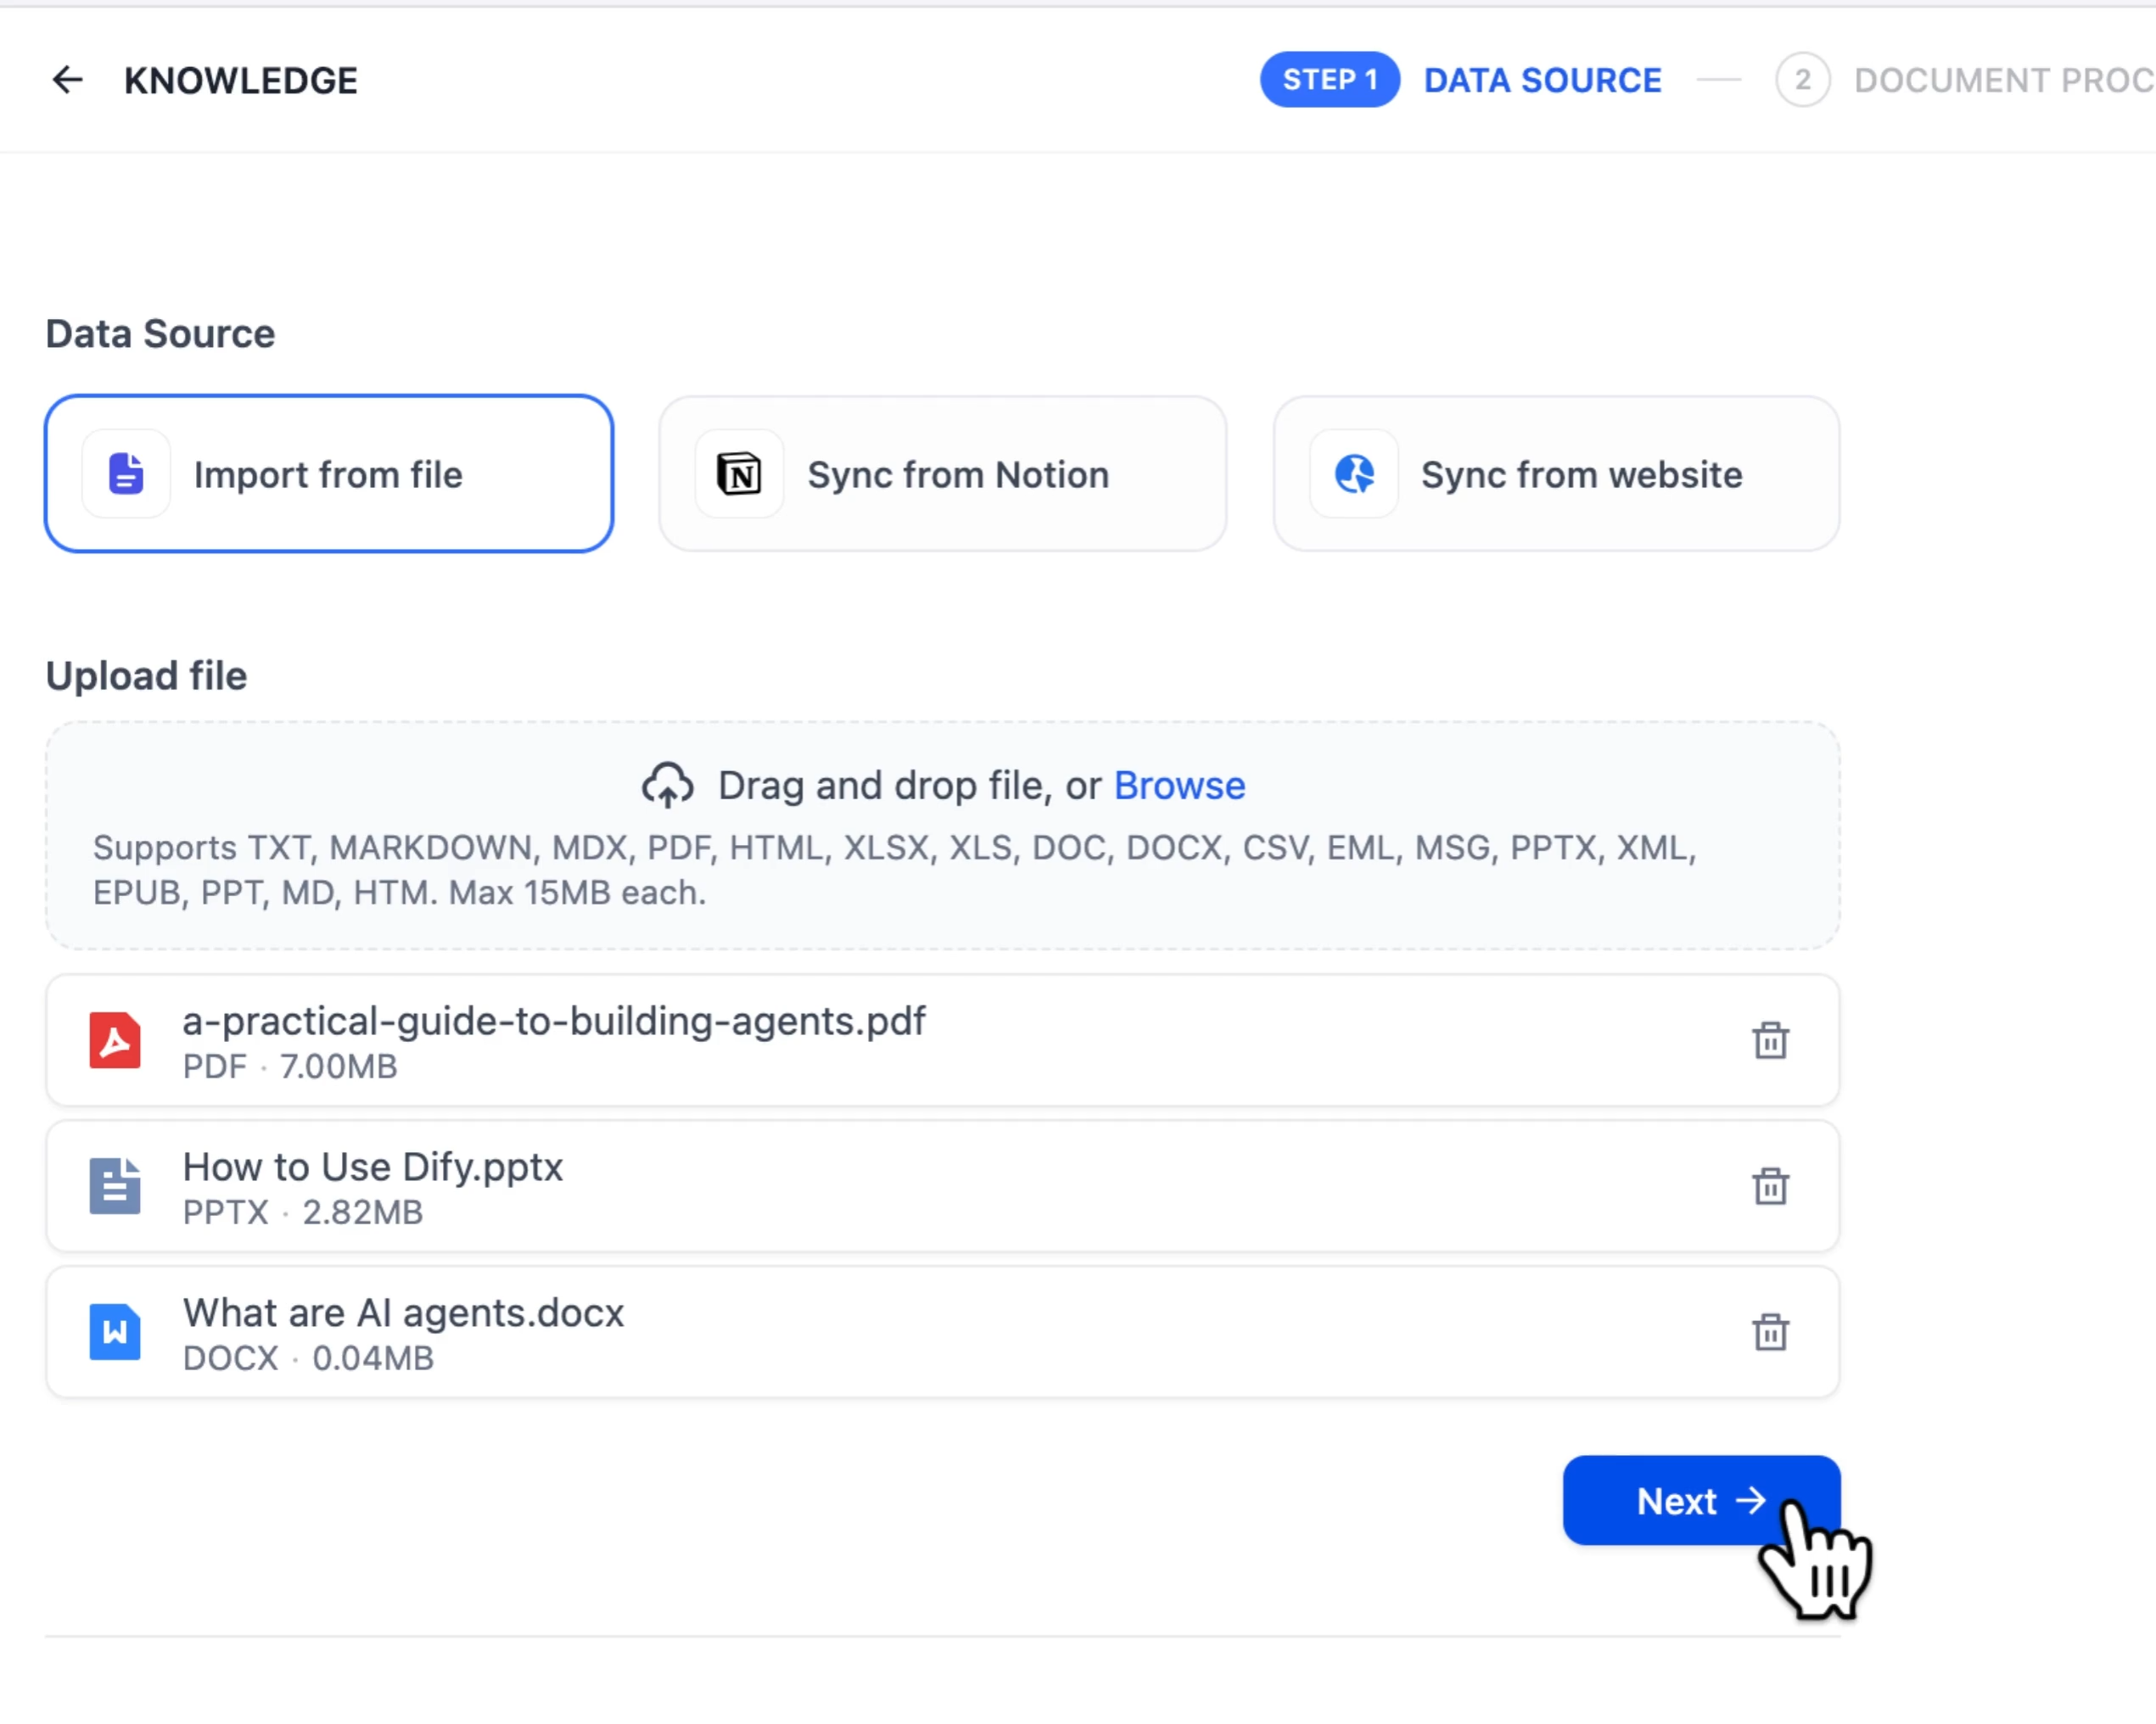Delete What are AI agents.docx via trash icon
Viewport: 2156px width, 1724px height.
[x=1769, y=1331]
